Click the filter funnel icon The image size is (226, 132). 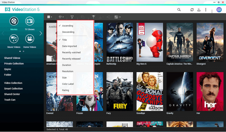click(x=72, y=17)
